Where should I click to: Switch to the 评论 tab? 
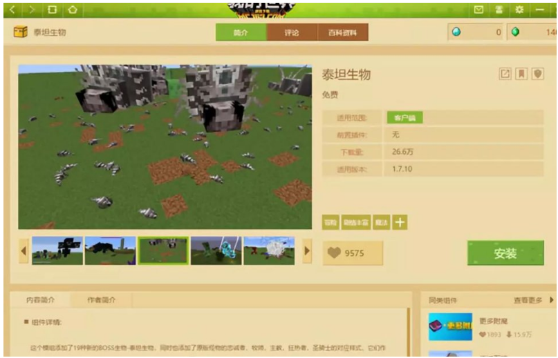click(x=292, y=32)
